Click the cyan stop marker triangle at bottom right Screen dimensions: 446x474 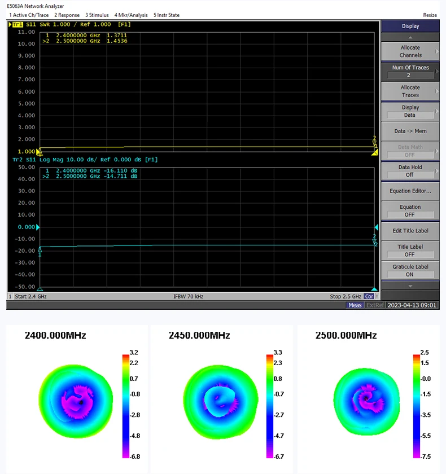pyautogui.click(x=374, y=289)
